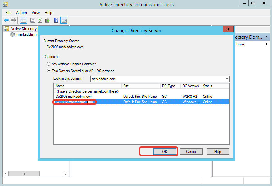The height and width of the screenshot is (186, 272).
Task: Click the horizontal scrollbar thumb in the tree pane
Action: point(24,174)
